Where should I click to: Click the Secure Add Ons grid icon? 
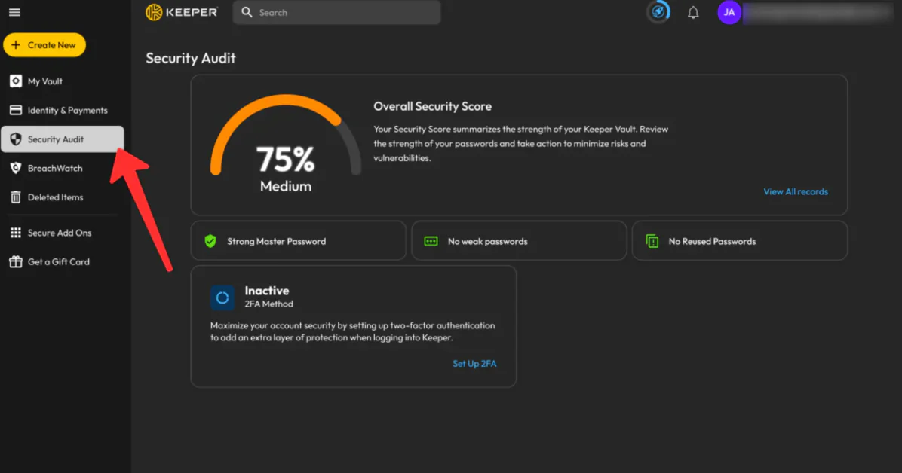(x=16, y=233)
